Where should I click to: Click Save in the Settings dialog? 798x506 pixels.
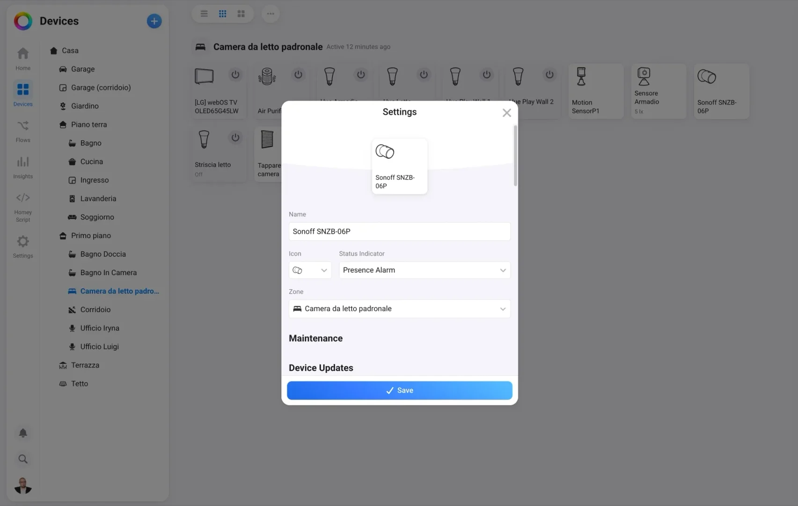pos(400,390)
